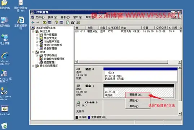Expand the 本地用户和组 branch

pos(37,42)
